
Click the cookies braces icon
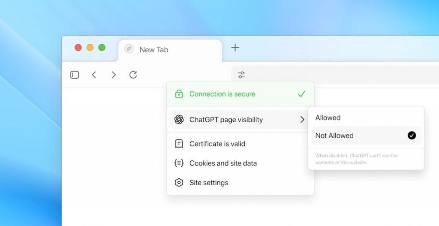(179, 163)
